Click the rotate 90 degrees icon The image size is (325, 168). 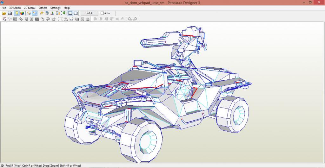(130, 19)
